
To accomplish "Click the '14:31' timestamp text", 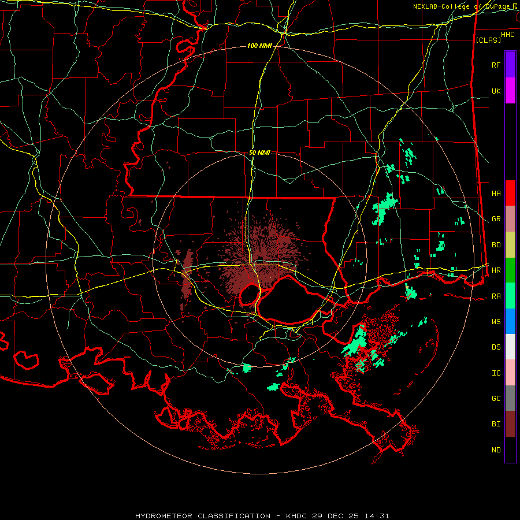I will point(376,516).
